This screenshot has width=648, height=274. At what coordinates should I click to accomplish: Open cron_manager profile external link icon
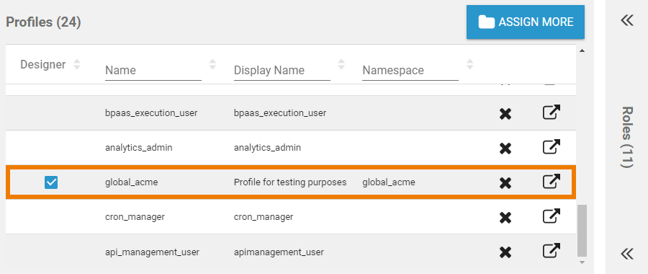[x=552, y=216]
